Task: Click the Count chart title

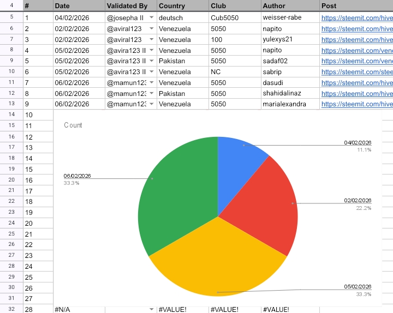Action: (x=73, y=125)
